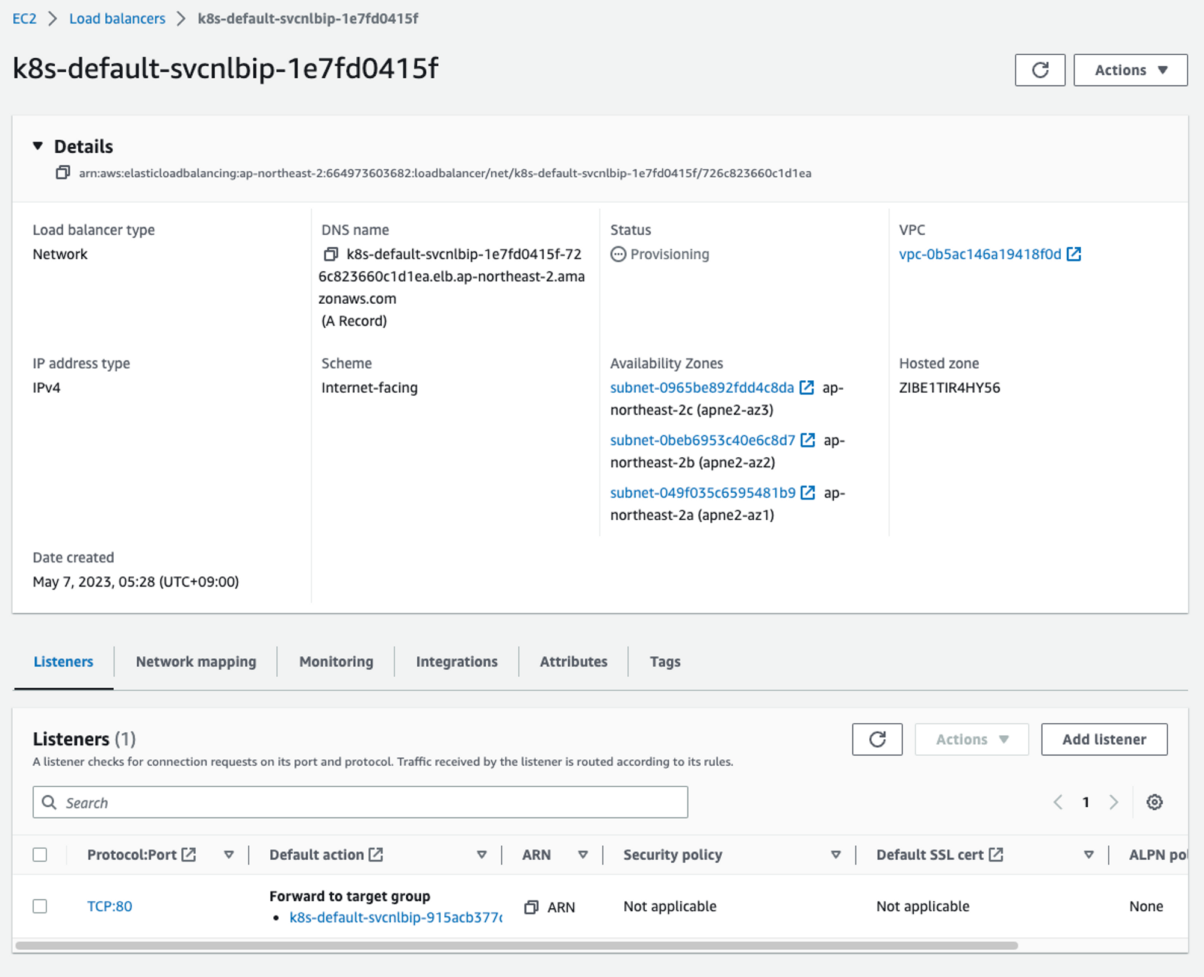Switch to Network mapping tab
The height and width of the screenshot is (977, 1204).
[x=196, y=662]
